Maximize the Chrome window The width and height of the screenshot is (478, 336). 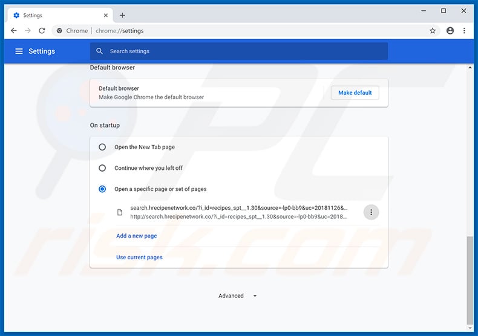coord(444,11)
